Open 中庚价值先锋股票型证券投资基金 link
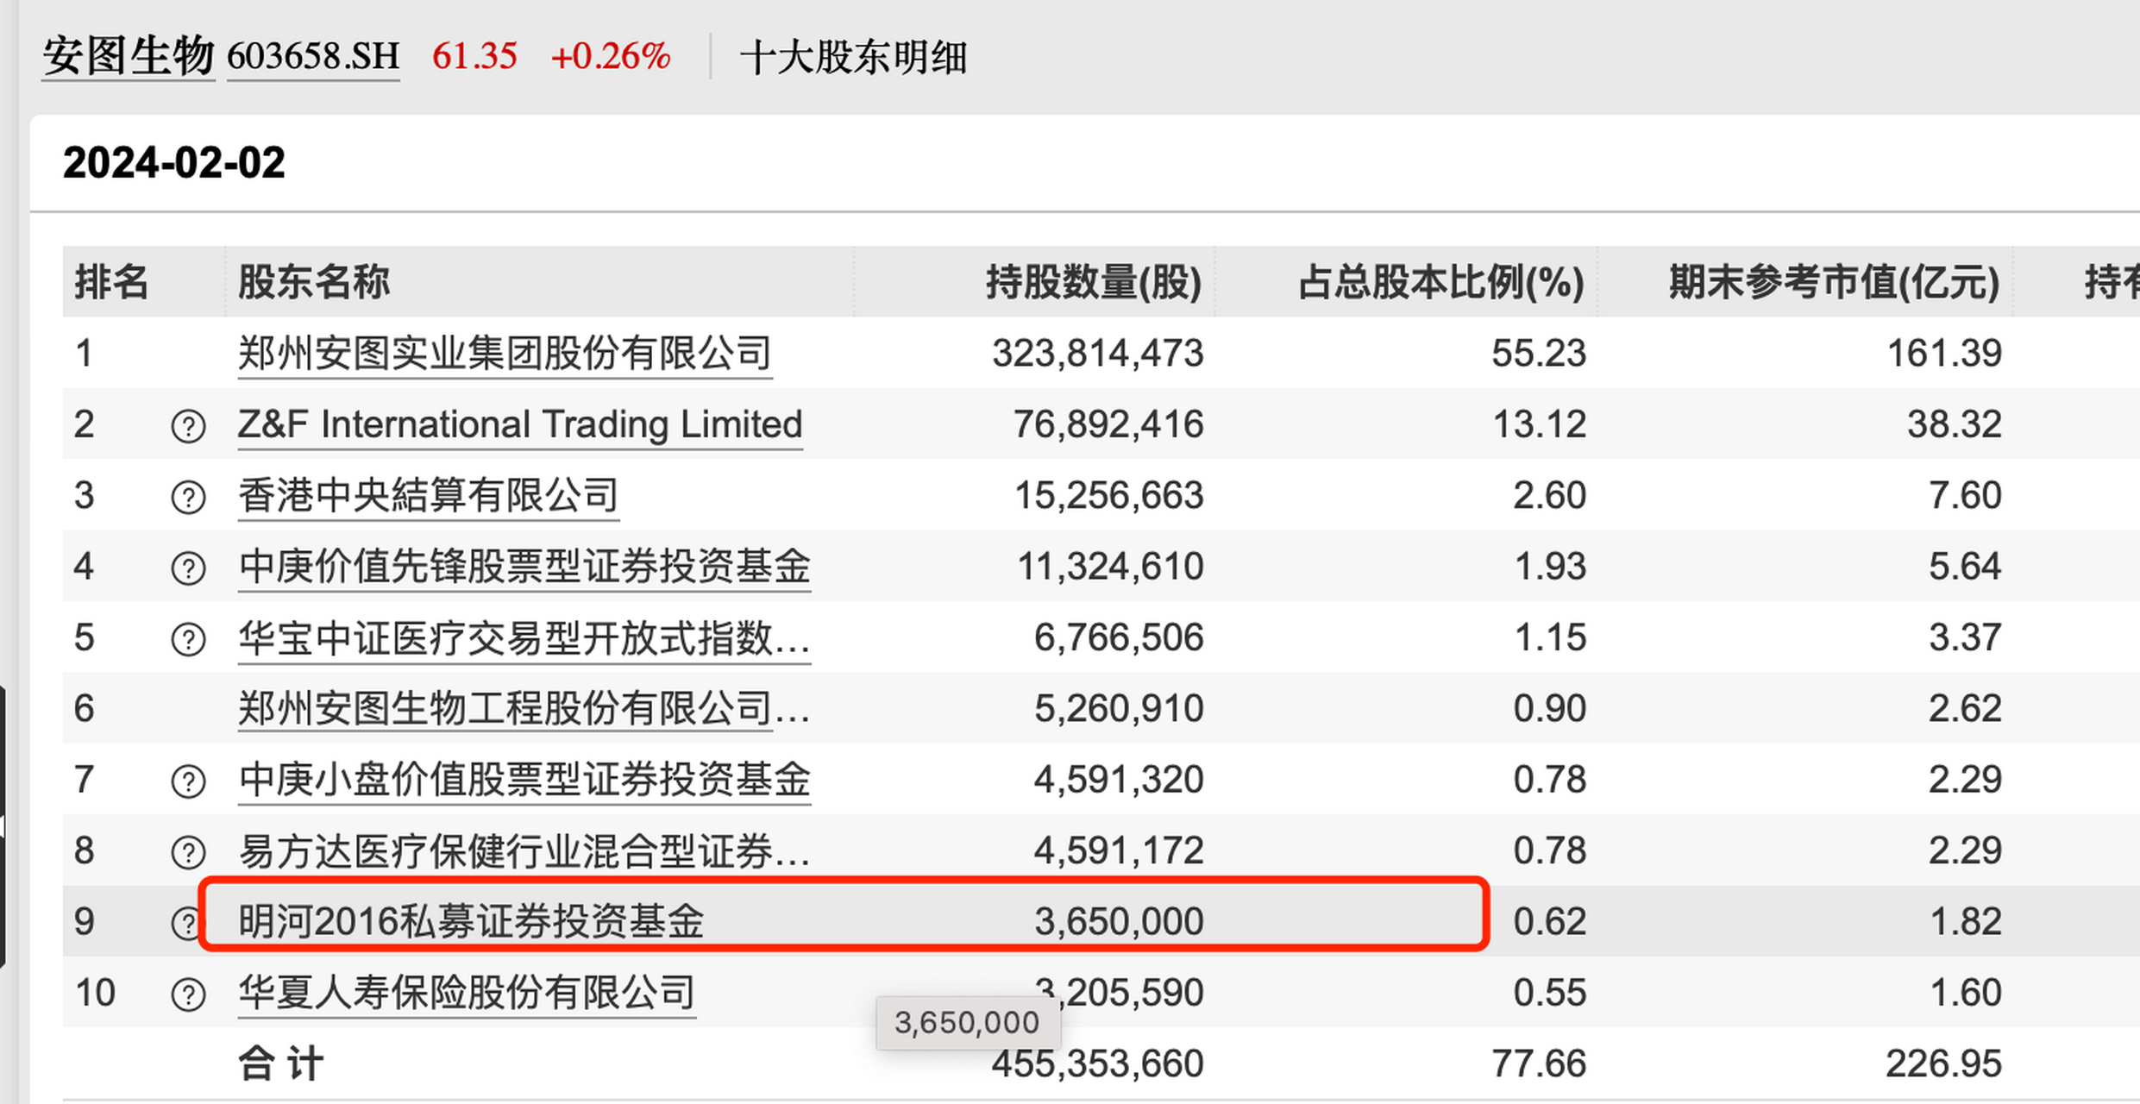Image resolution: width=2140 pixels, height=1104 pixels. pyautogui.click(x=524, y=567)
